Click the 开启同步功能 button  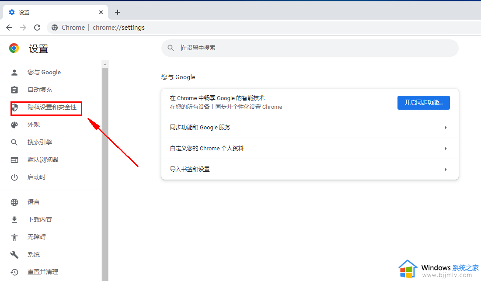point(424,103)
